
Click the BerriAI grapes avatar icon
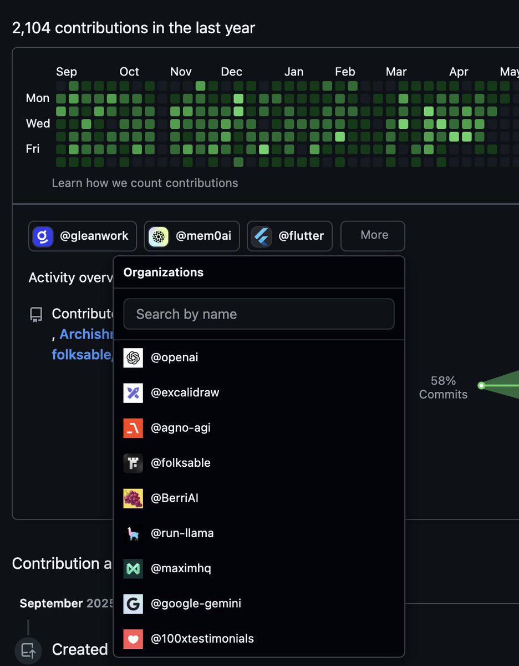coord(133,498)
